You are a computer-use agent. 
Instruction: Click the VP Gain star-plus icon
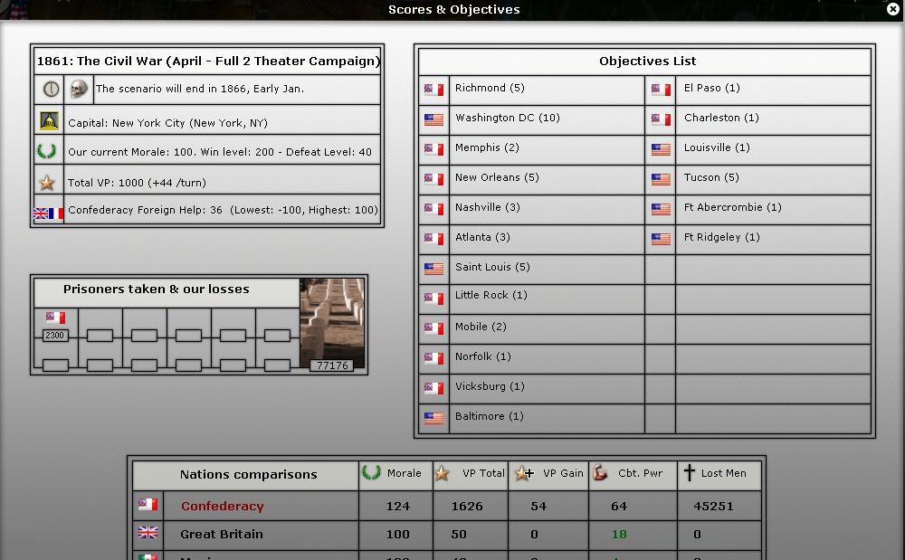coord(523,473)
